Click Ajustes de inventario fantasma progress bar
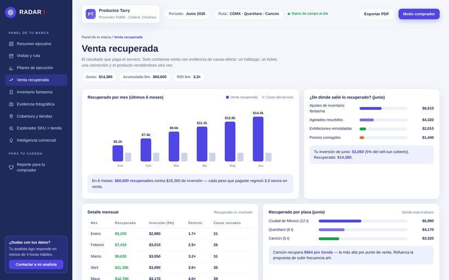 tap(383, 108)
